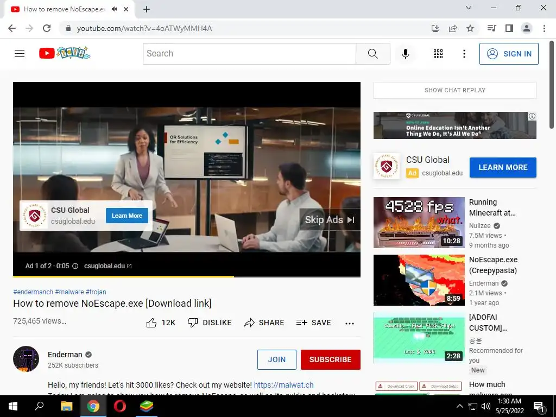Screen dimensions: 556x417
Task: Reload the current page
Action: [47, 28]
